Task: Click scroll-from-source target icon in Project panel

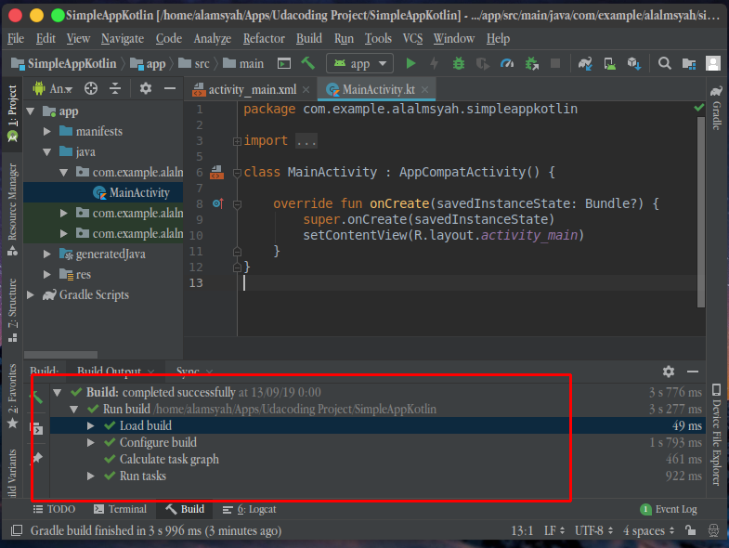Action: click(91, 88)
